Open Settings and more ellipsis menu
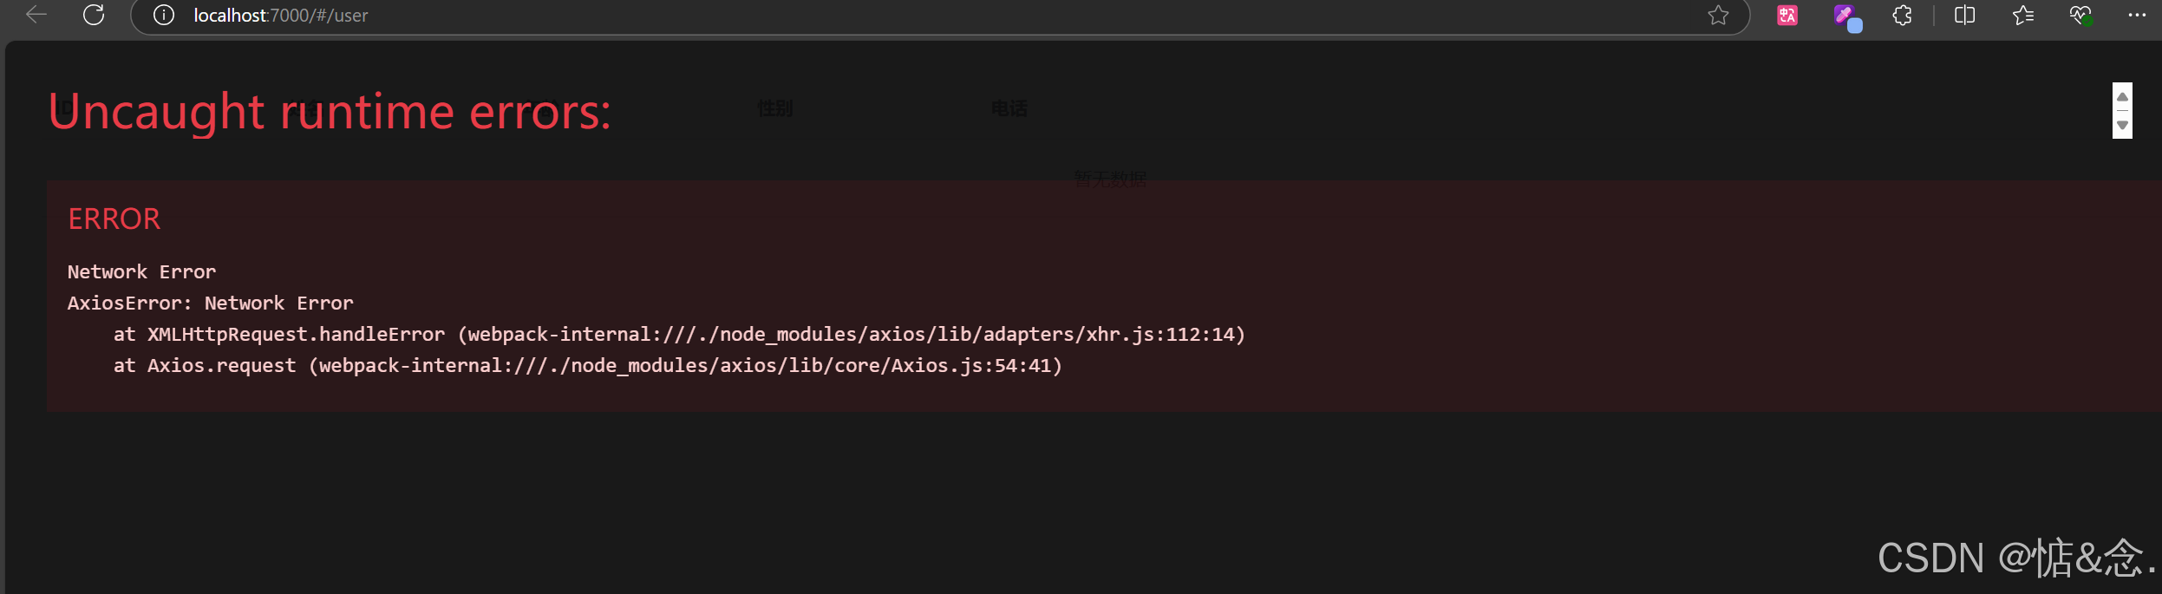This screenshot has width=2162, height=594. (2137, 16)
